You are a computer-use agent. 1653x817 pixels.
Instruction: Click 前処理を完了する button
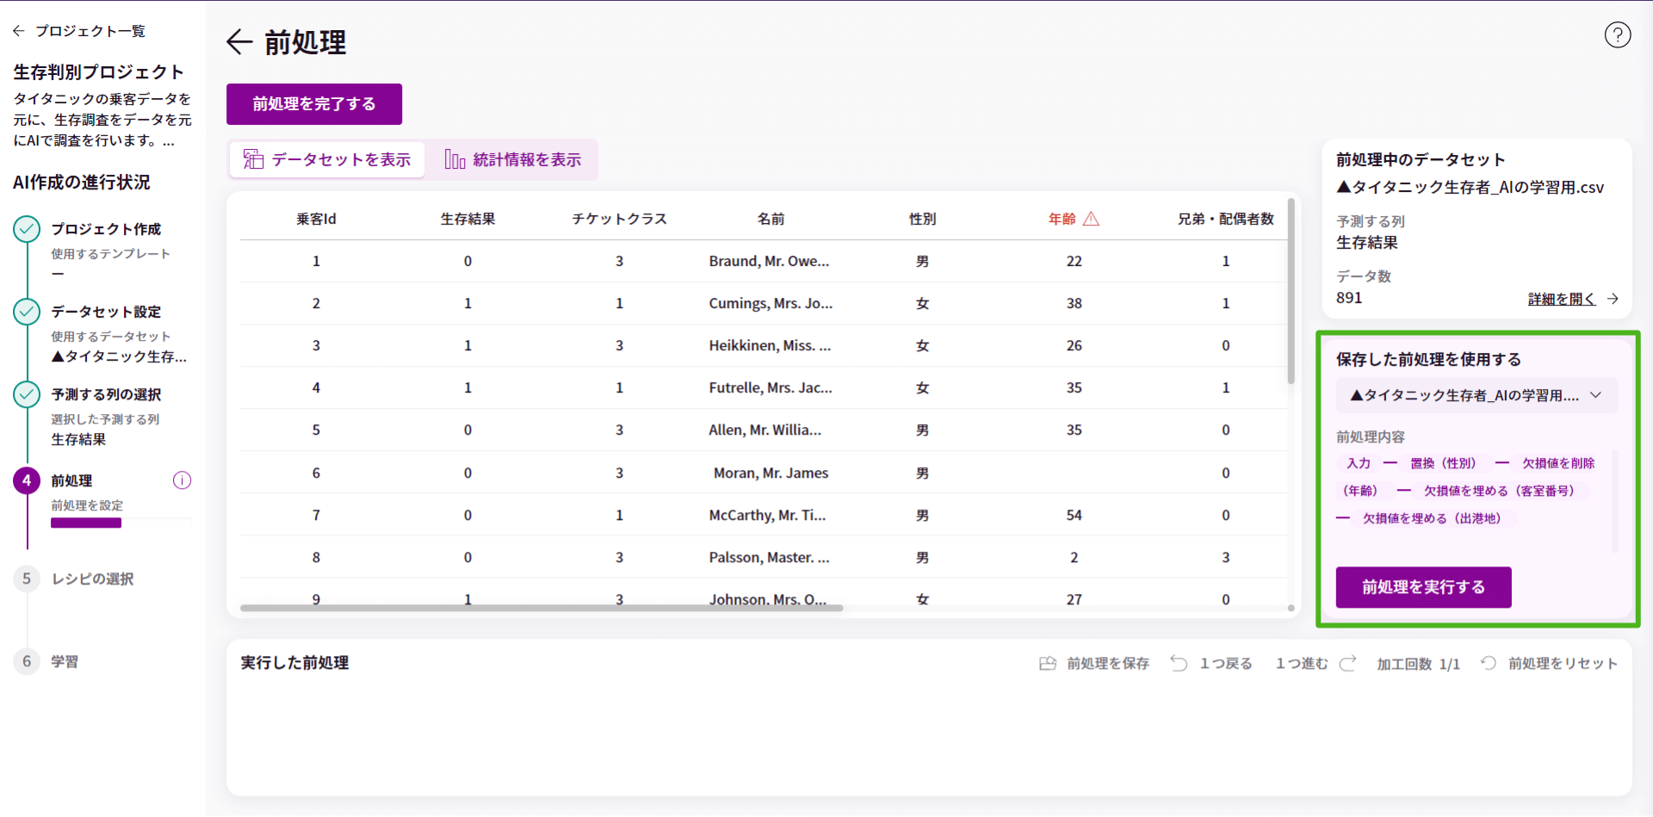pos(314,104)
